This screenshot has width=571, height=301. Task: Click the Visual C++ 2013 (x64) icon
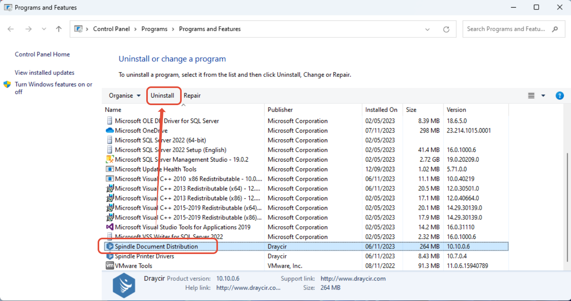[110, 188]
